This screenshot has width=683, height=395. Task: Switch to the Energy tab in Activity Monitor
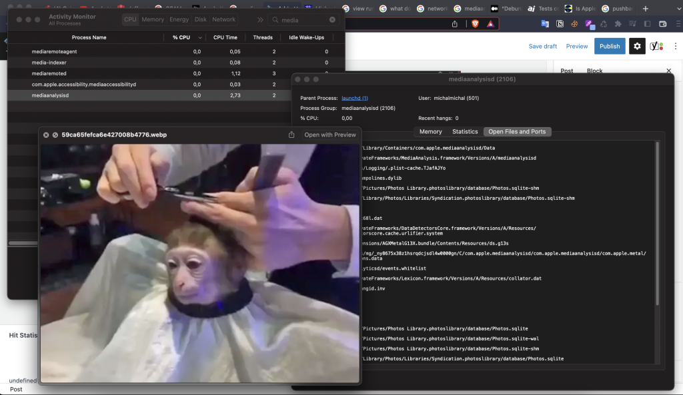179,19
